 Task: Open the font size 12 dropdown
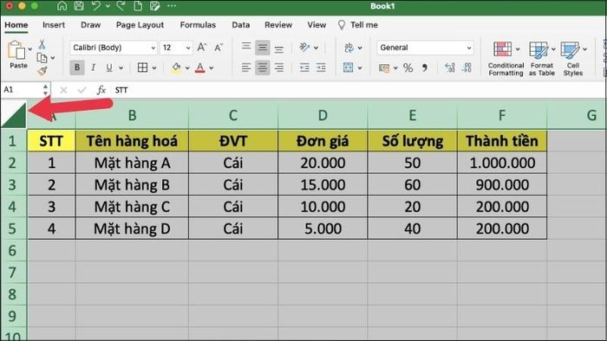[176, 48]
